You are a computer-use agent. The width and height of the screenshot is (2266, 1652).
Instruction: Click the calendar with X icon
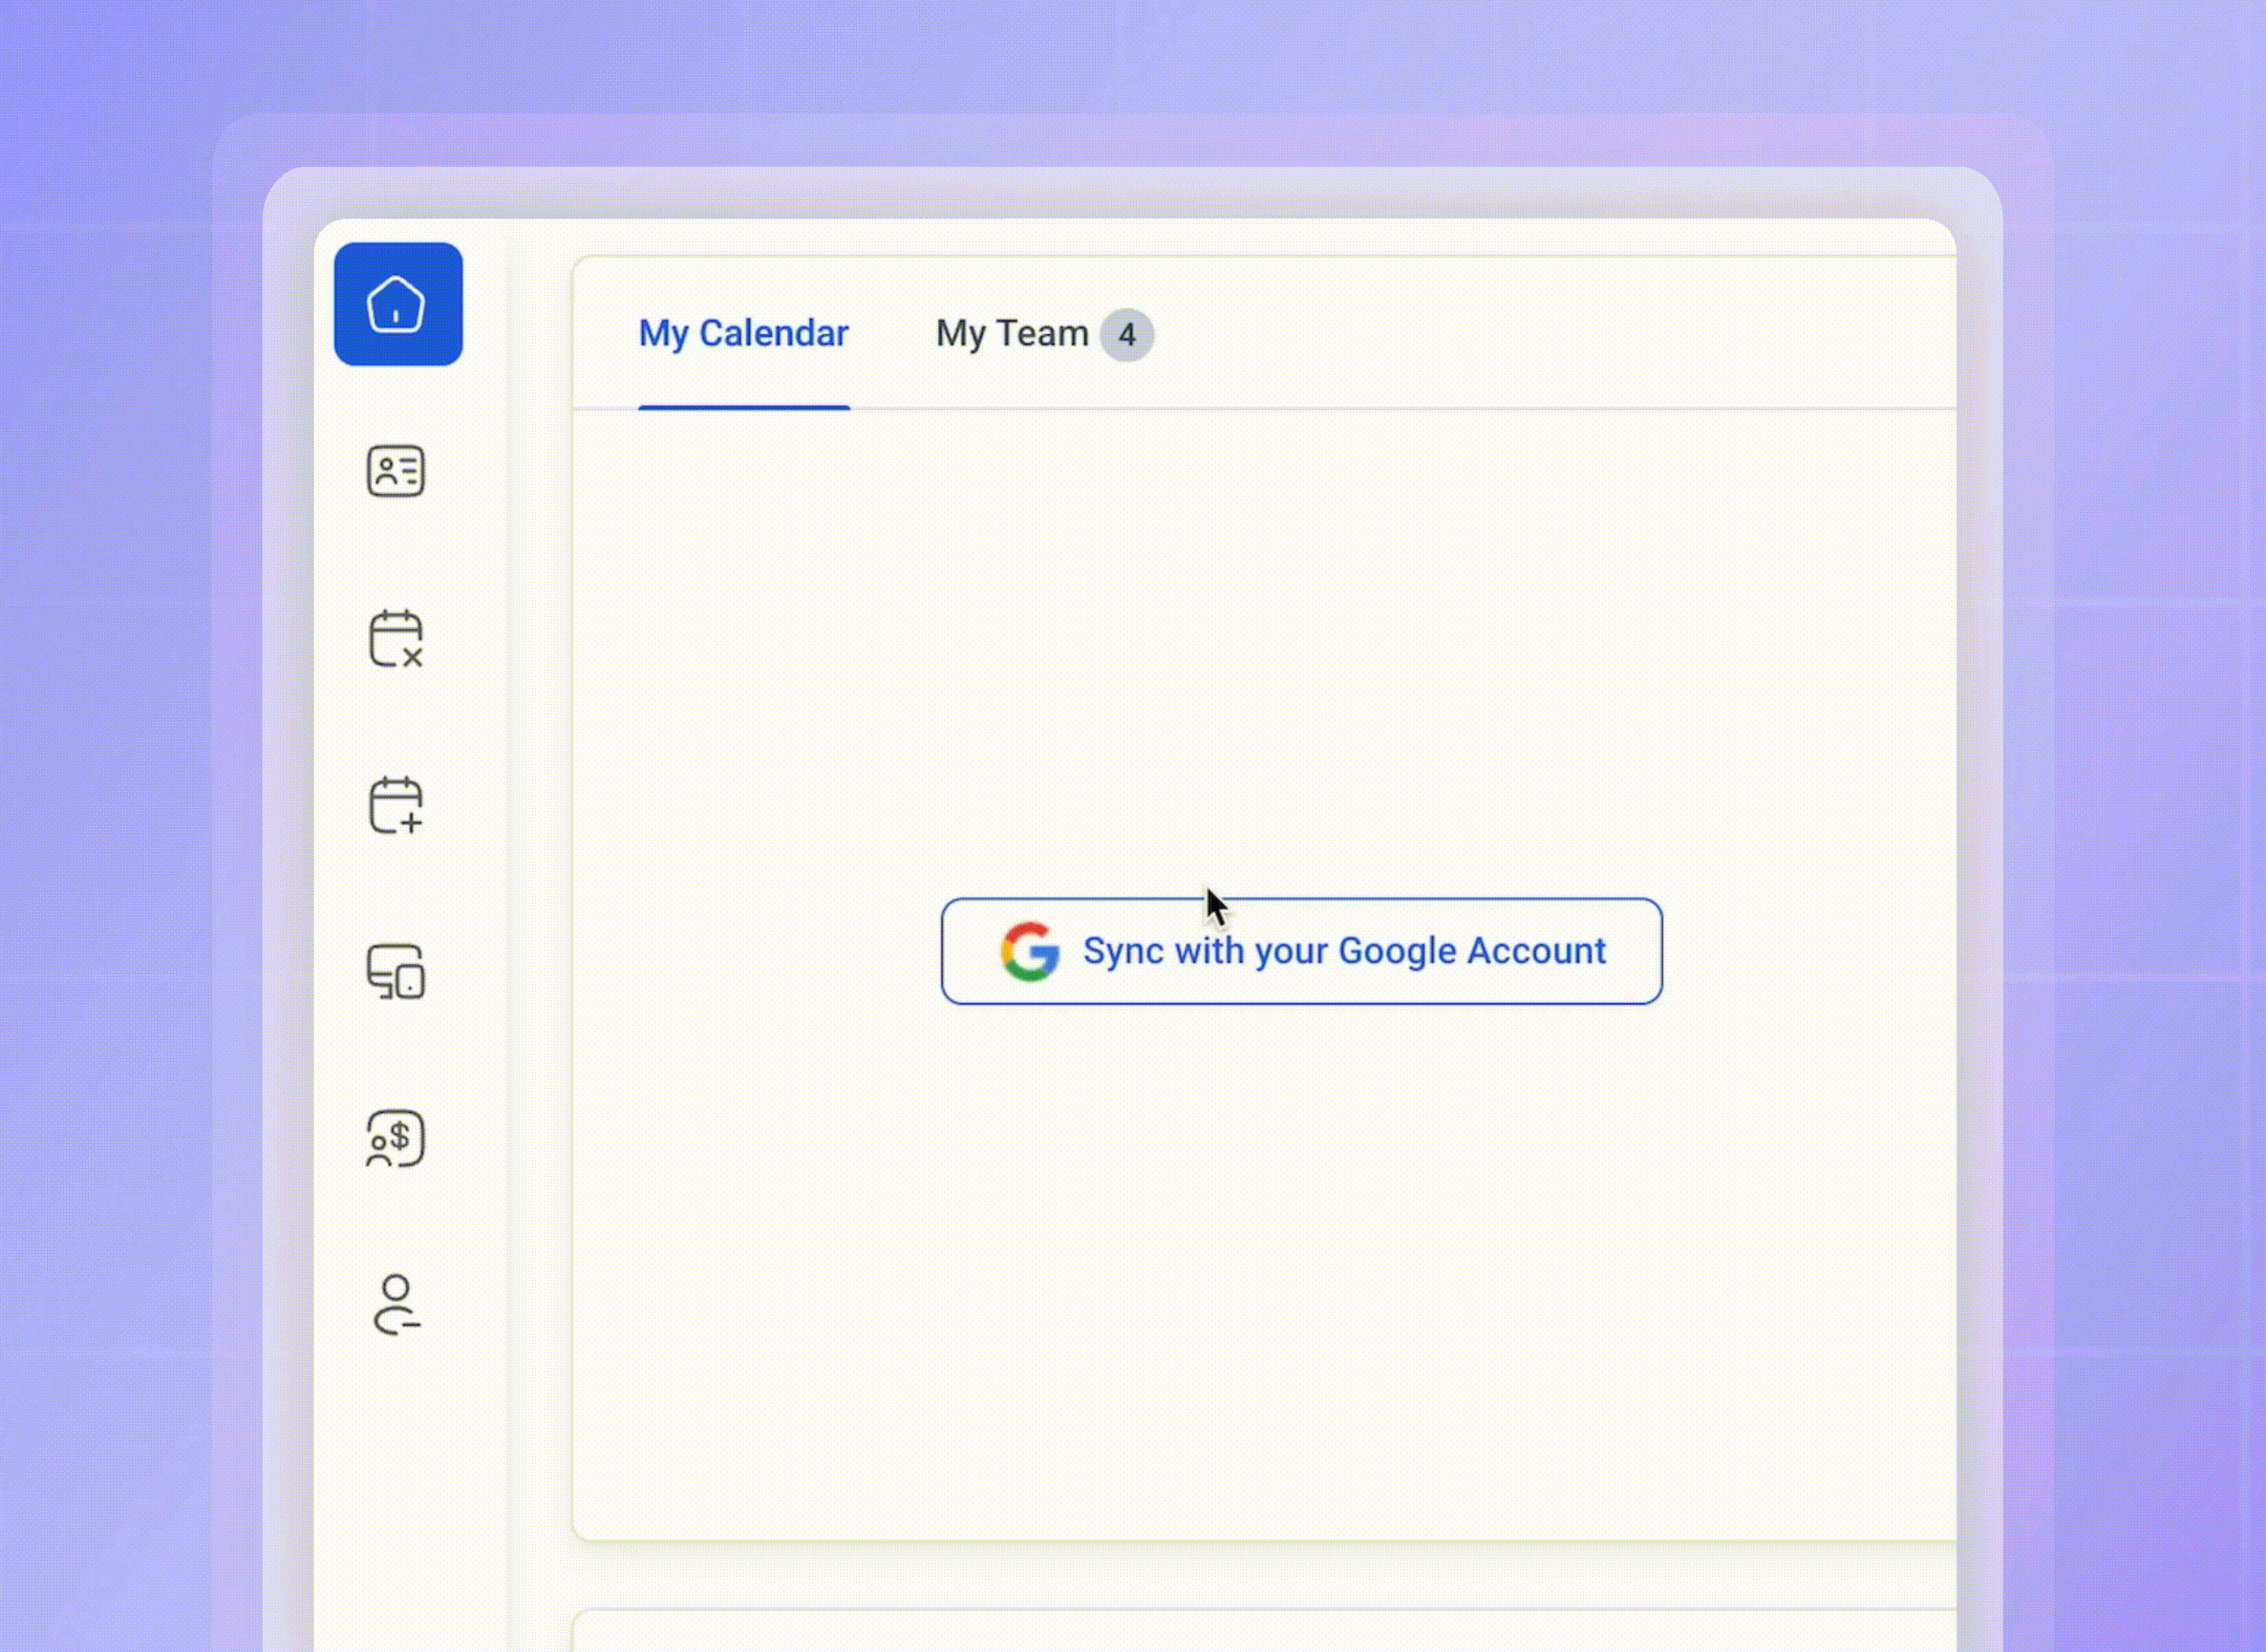[x=396, y=638]
